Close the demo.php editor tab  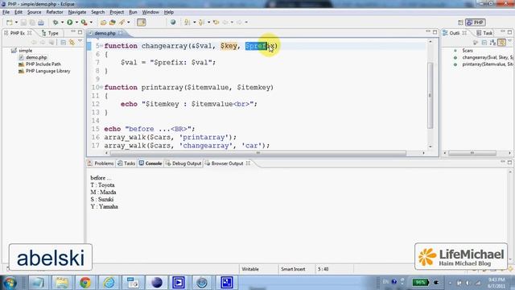click(x=121, y=33)
